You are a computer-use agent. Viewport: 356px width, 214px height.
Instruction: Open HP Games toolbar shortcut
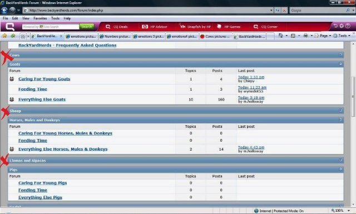(229, 27)
